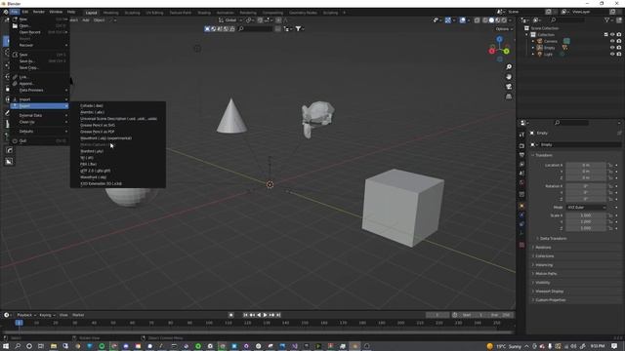The image size is (625, 351).
Task: Click the viewport pan hand icon
Action: click(x=509, y=77)
